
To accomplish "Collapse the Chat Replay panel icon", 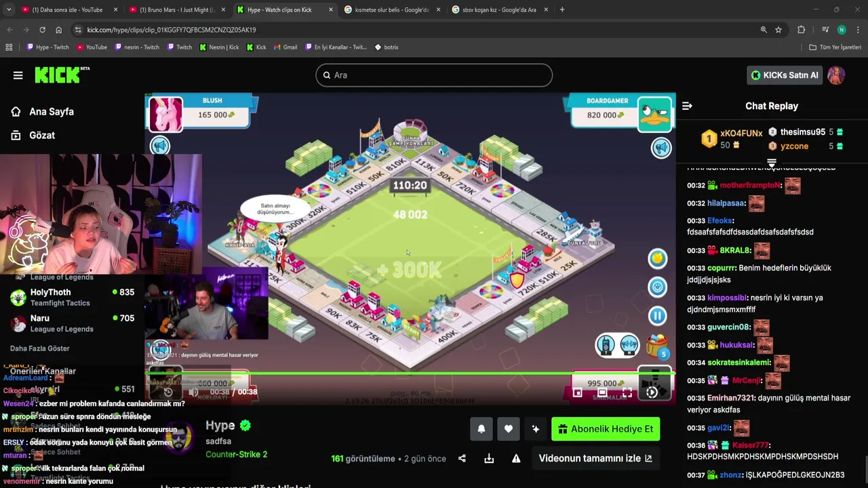I will [x=687, y=106].
